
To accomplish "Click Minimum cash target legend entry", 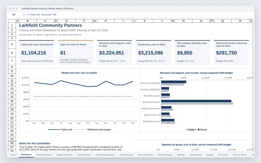I will point(92,129).
